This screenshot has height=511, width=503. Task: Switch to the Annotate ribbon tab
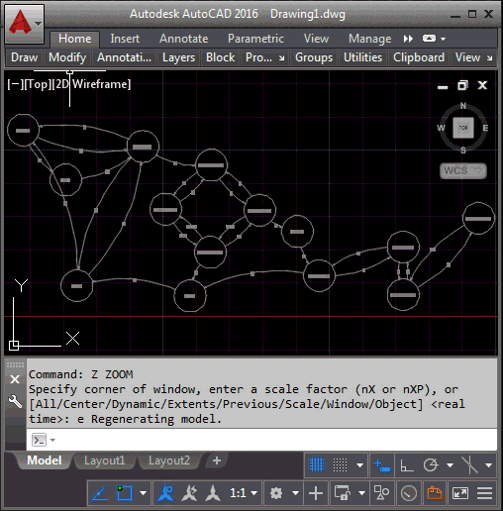pyautogui.click(x=183, y=39)
